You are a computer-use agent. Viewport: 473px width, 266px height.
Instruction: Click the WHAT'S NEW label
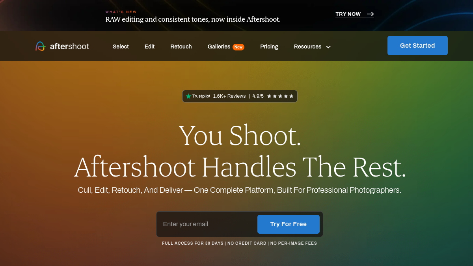point(121,12)
